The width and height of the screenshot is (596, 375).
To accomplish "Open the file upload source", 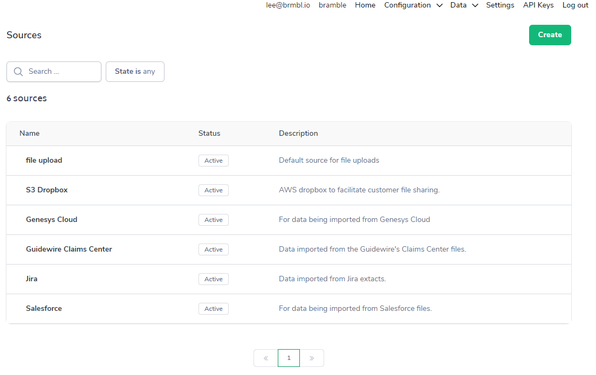I will (44, 161).
